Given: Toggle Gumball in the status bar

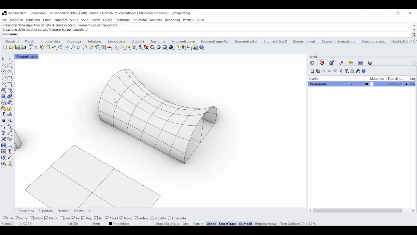Looking at the screenshot, I should pos(246,224).
